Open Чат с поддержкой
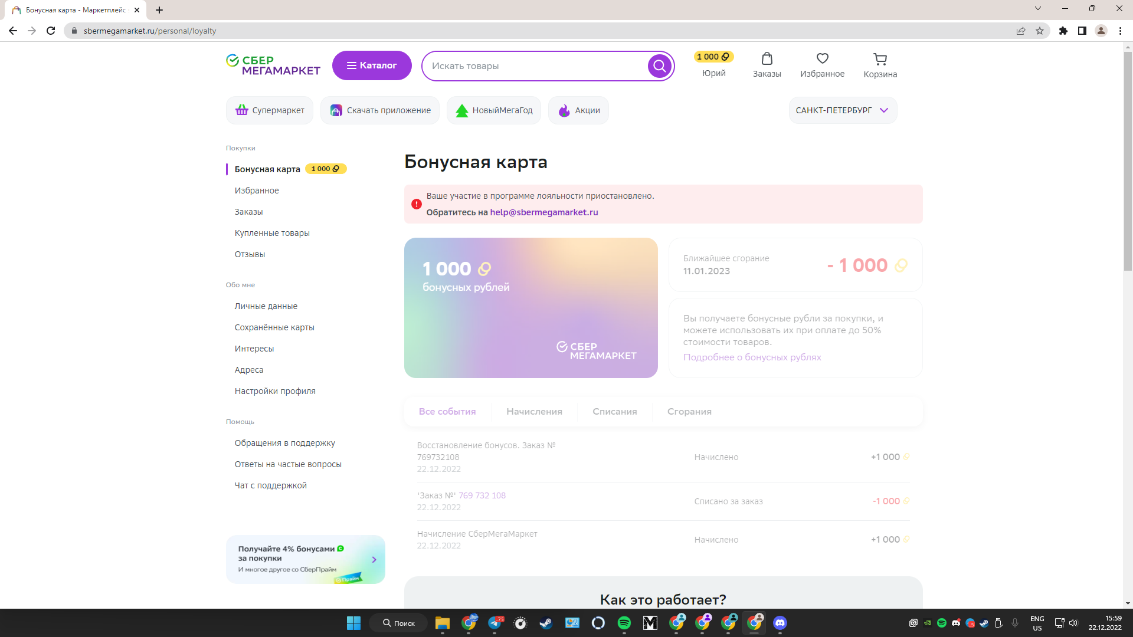This screenshot has height=637, width=1133. (x=270, y=485)
